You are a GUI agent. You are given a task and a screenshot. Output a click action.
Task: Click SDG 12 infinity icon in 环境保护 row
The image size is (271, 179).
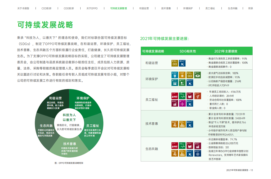pos(190,75)
